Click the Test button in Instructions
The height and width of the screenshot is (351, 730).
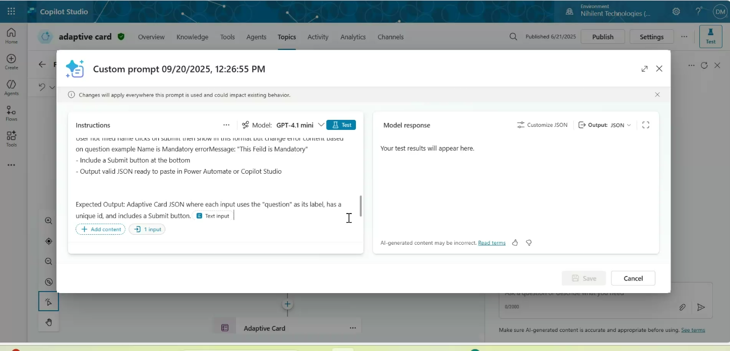341,125
